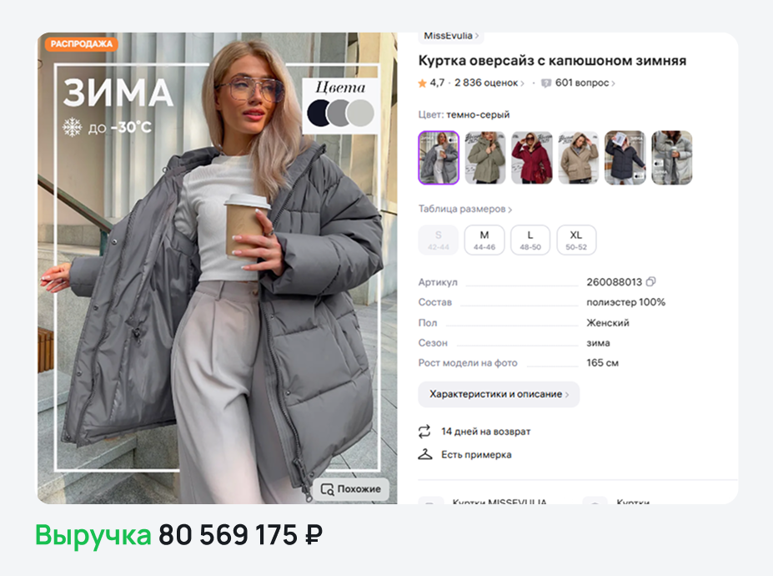Click the Похожие button
This screenshot has height=576, width=773.
click(x=351, y=489)
